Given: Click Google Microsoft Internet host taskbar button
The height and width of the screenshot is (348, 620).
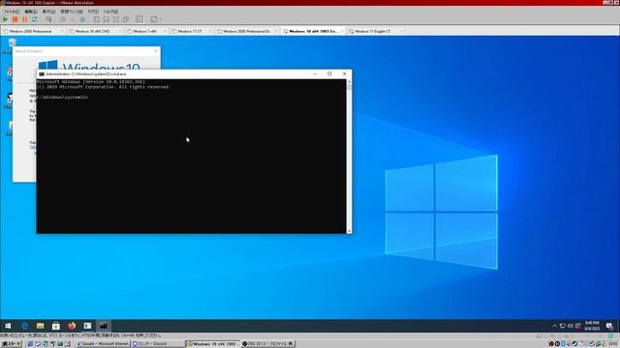Looking at the screenshot, I should click(103, 344).
